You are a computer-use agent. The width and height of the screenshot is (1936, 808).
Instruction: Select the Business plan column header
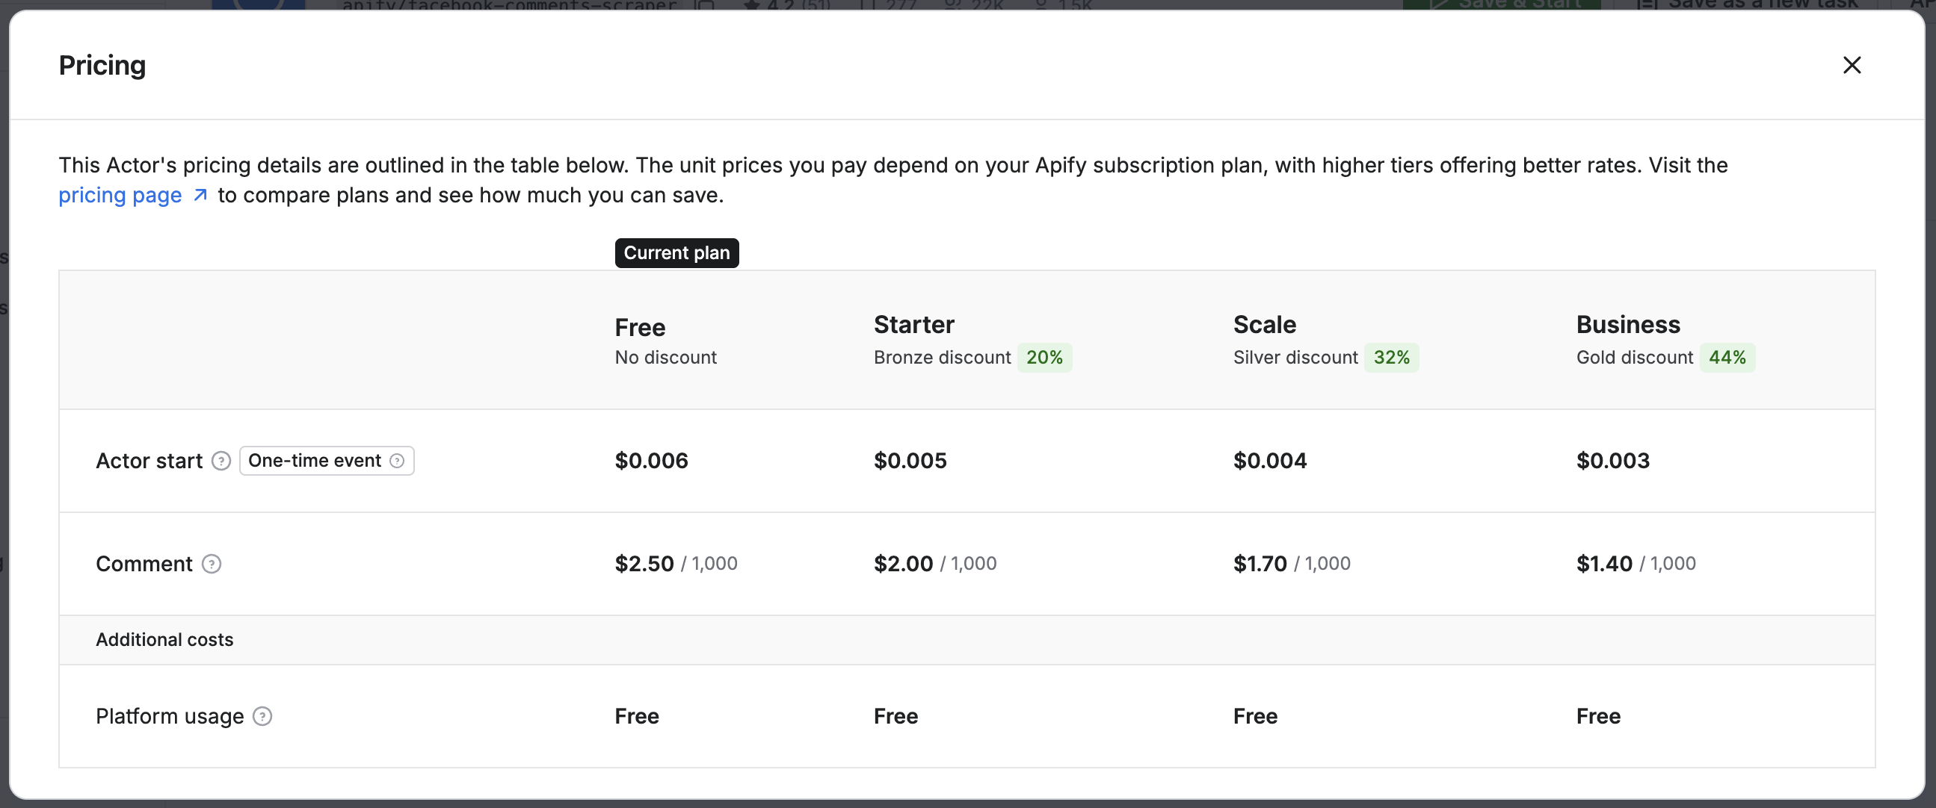[x=1627, y=324]
